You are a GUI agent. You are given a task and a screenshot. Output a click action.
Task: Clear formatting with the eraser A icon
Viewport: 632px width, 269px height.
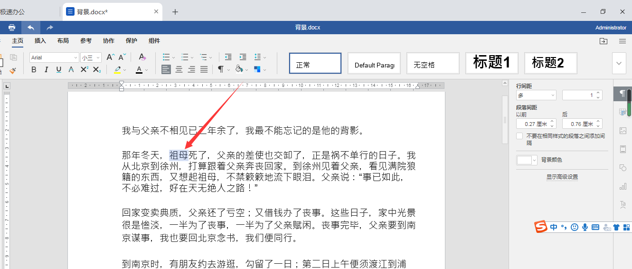point(142,57)
